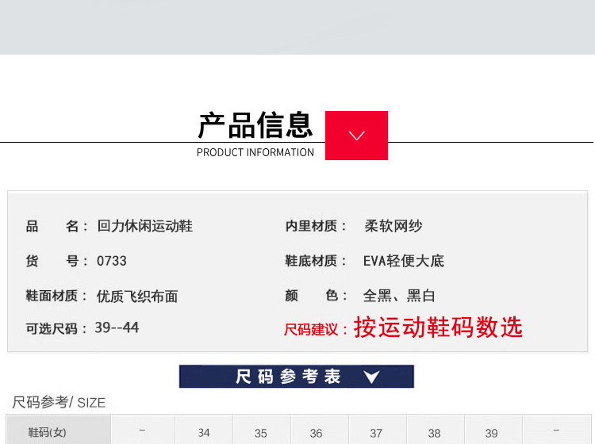
Task: Click size 38 in the table
Action: tap(435, 433)
